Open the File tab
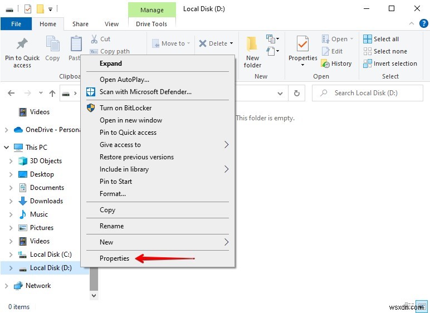Image resolution: width=430 pixels, height=313 pixels. 16,24
